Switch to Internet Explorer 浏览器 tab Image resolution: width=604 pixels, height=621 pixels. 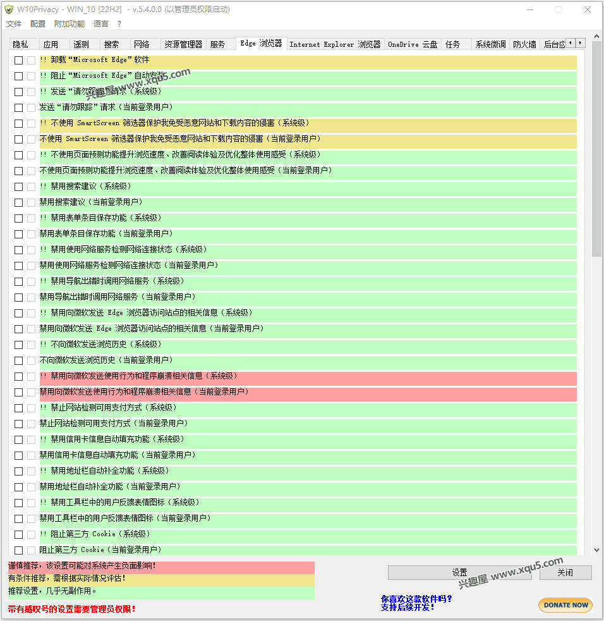click(335, 44)
